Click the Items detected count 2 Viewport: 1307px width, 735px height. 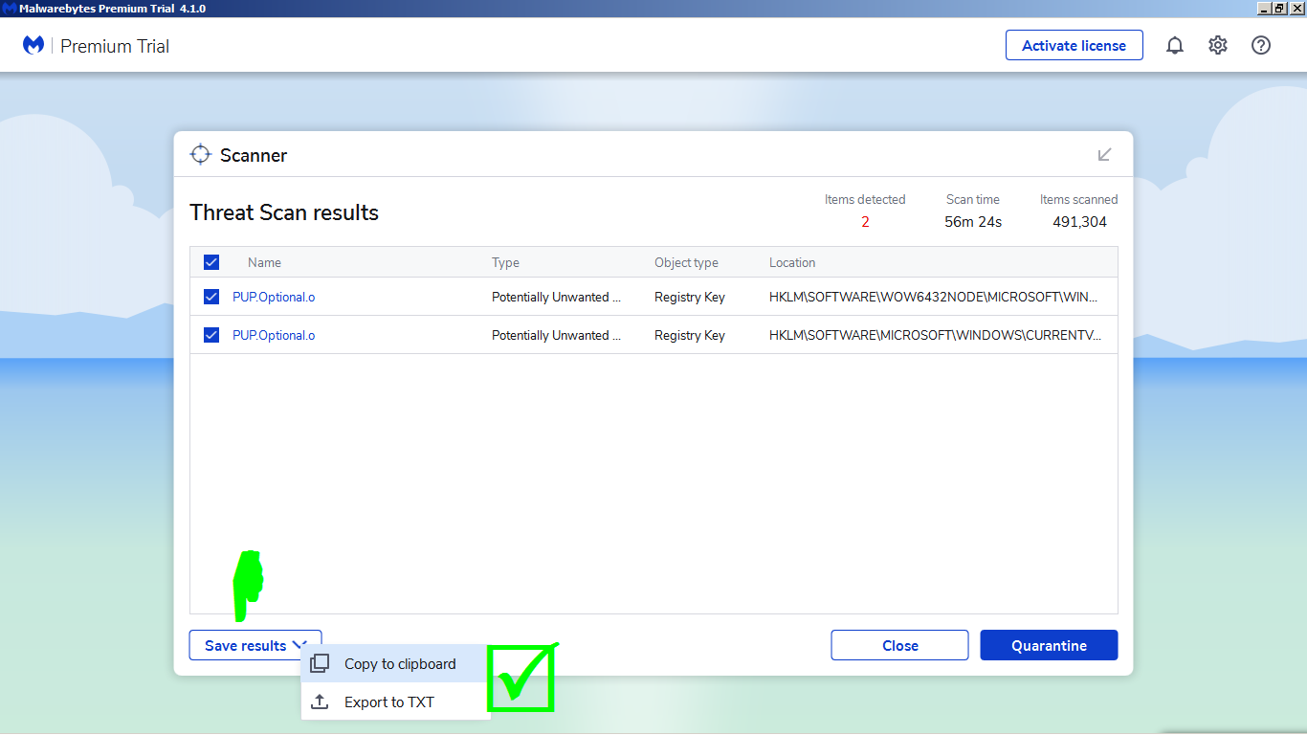[x=865, y=222]
